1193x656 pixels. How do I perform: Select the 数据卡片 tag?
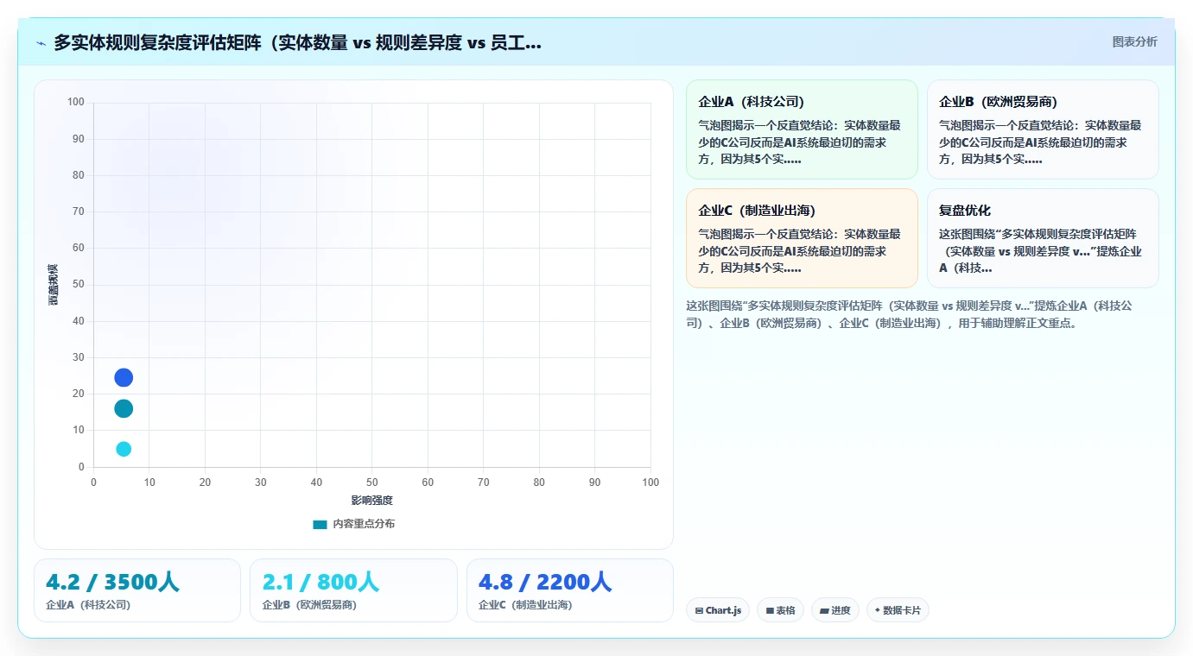[898, 610]
